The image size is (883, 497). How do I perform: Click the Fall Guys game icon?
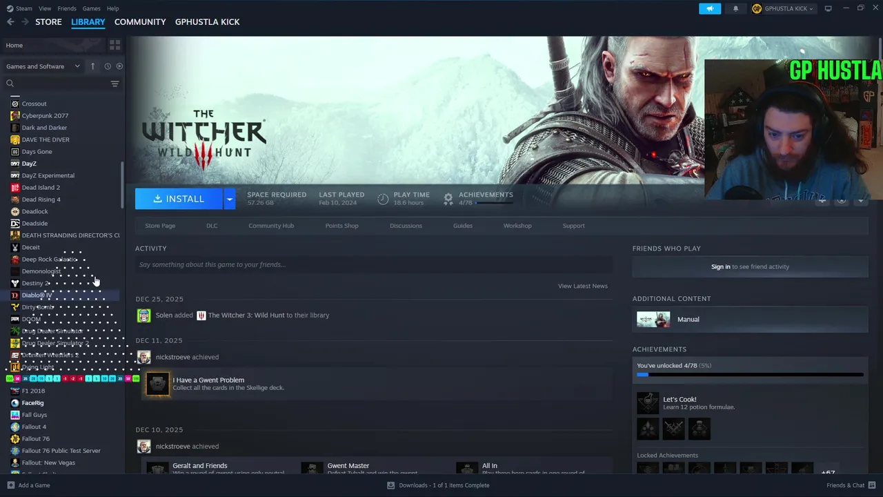click(x=15, y=415)
